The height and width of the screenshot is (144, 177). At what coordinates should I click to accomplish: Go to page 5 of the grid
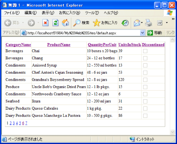point(20,123)
